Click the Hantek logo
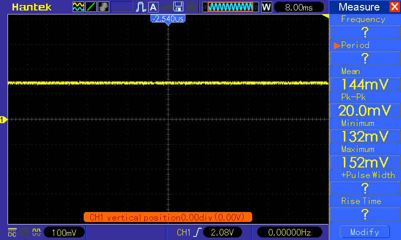The width and height of the screenshot is (401, 240). coord(32,7)
